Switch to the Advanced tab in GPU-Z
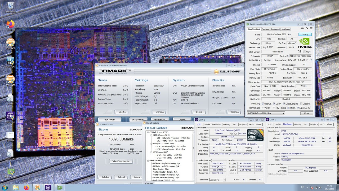339x191 pixels. tap(275, 29)
